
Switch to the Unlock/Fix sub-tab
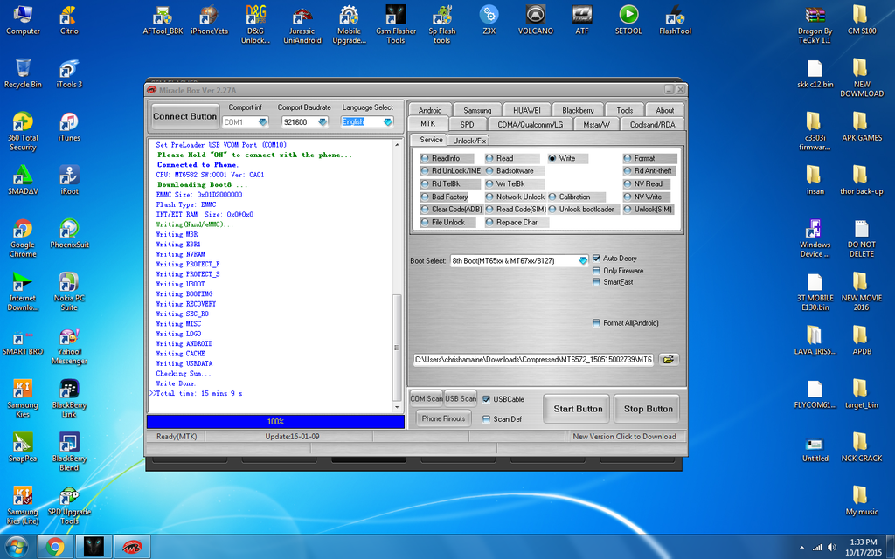pos(468,141)
